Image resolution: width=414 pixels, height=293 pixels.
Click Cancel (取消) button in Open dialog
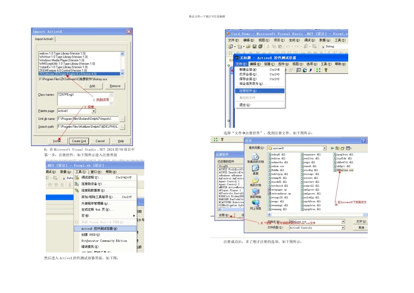(x=361, y=228)
